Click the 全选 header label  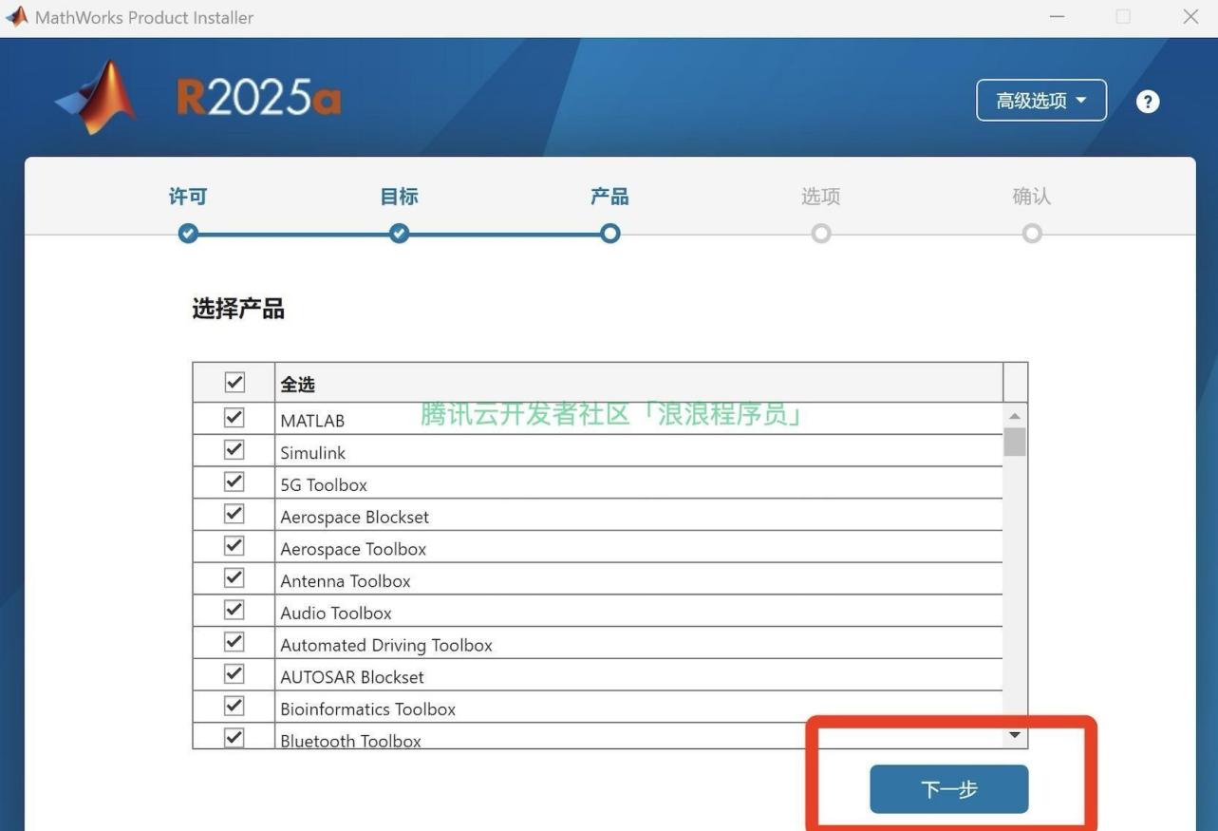tap(297, 385)
